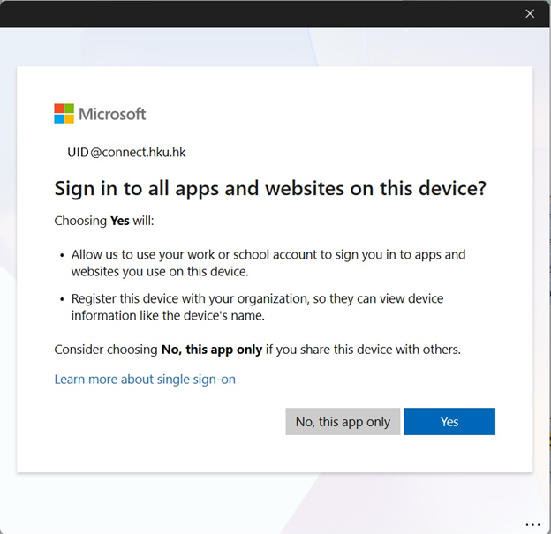Click the Yes button

coord(449,421)
